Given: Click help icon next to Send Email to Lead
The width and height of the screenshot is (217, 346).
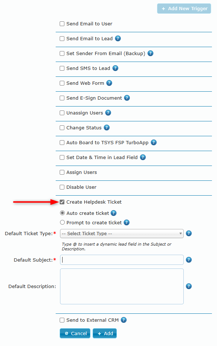Looking at the screenshot, I should (x=118, y=38).
